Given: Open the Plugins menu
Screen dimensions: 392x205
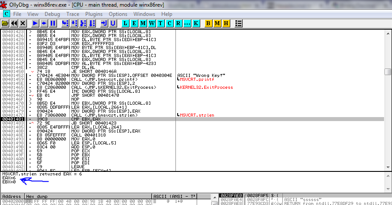Looking at the screenshot, I should point(94,14).
